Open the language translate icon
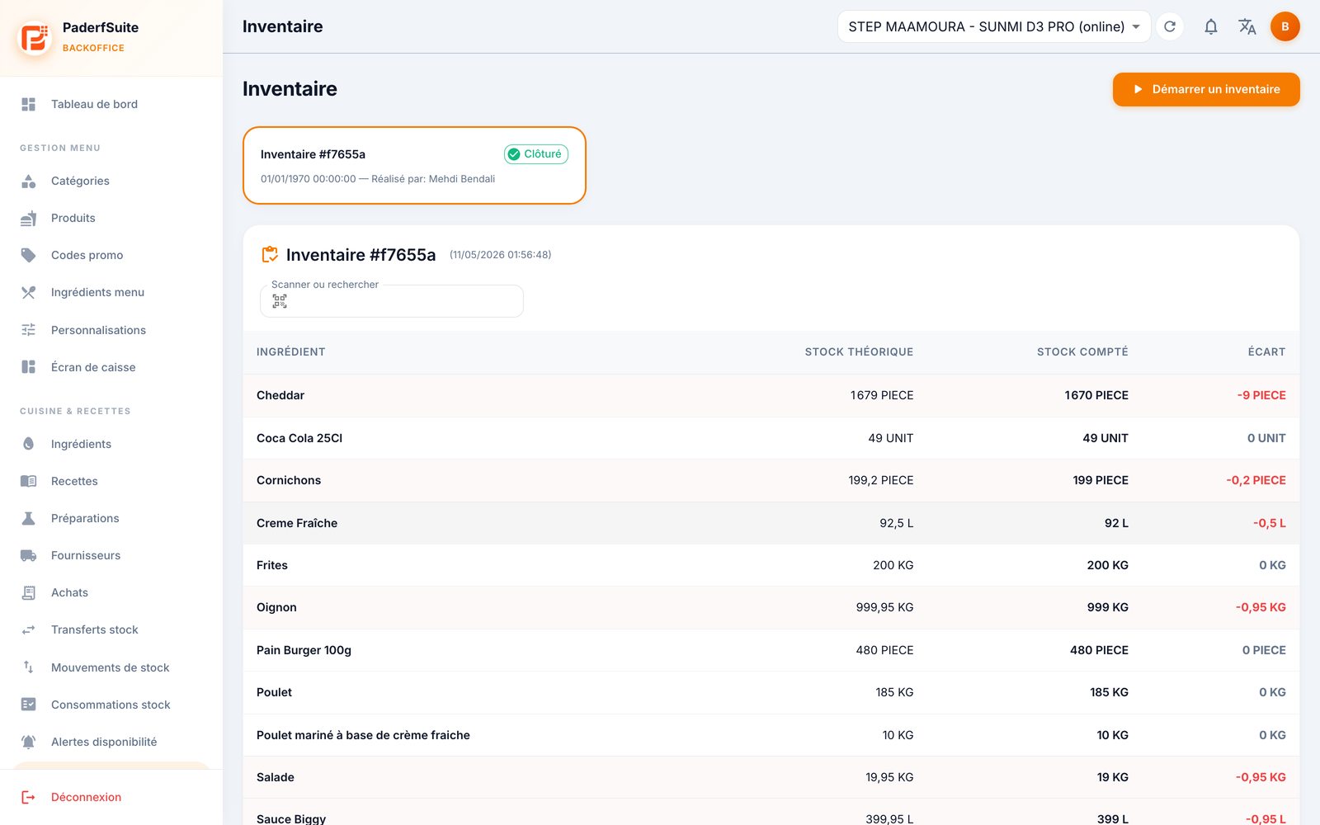 [x=1247, y=26]
